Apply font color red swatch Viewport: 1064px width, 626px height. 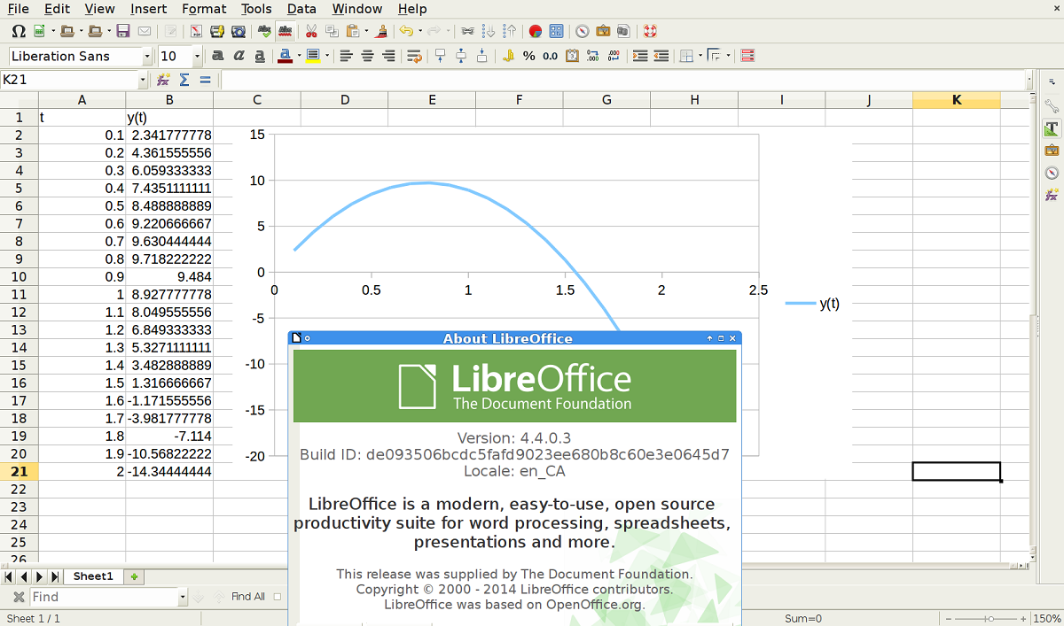[286, 56]
